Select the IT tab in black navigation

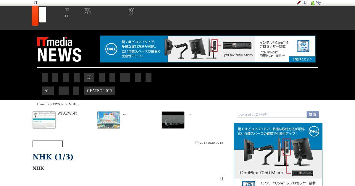(89, 77)
